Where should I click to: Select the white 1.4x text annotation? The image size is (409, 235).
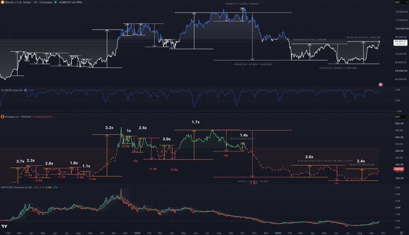pyautogui.click(x=243, y=135)
